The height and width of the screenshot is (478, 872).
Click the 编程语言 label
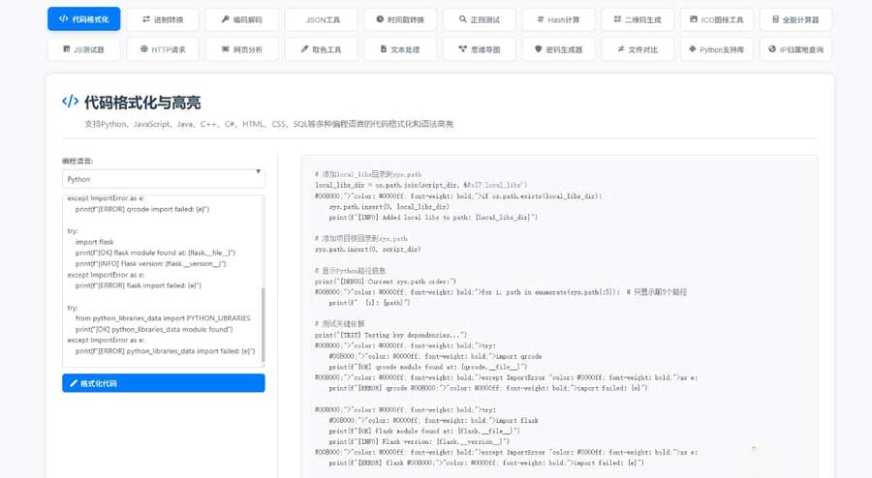click(78, 161)
